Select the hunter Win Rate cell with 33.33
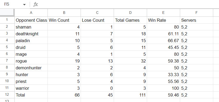219x102 pixels. point(163,75)
